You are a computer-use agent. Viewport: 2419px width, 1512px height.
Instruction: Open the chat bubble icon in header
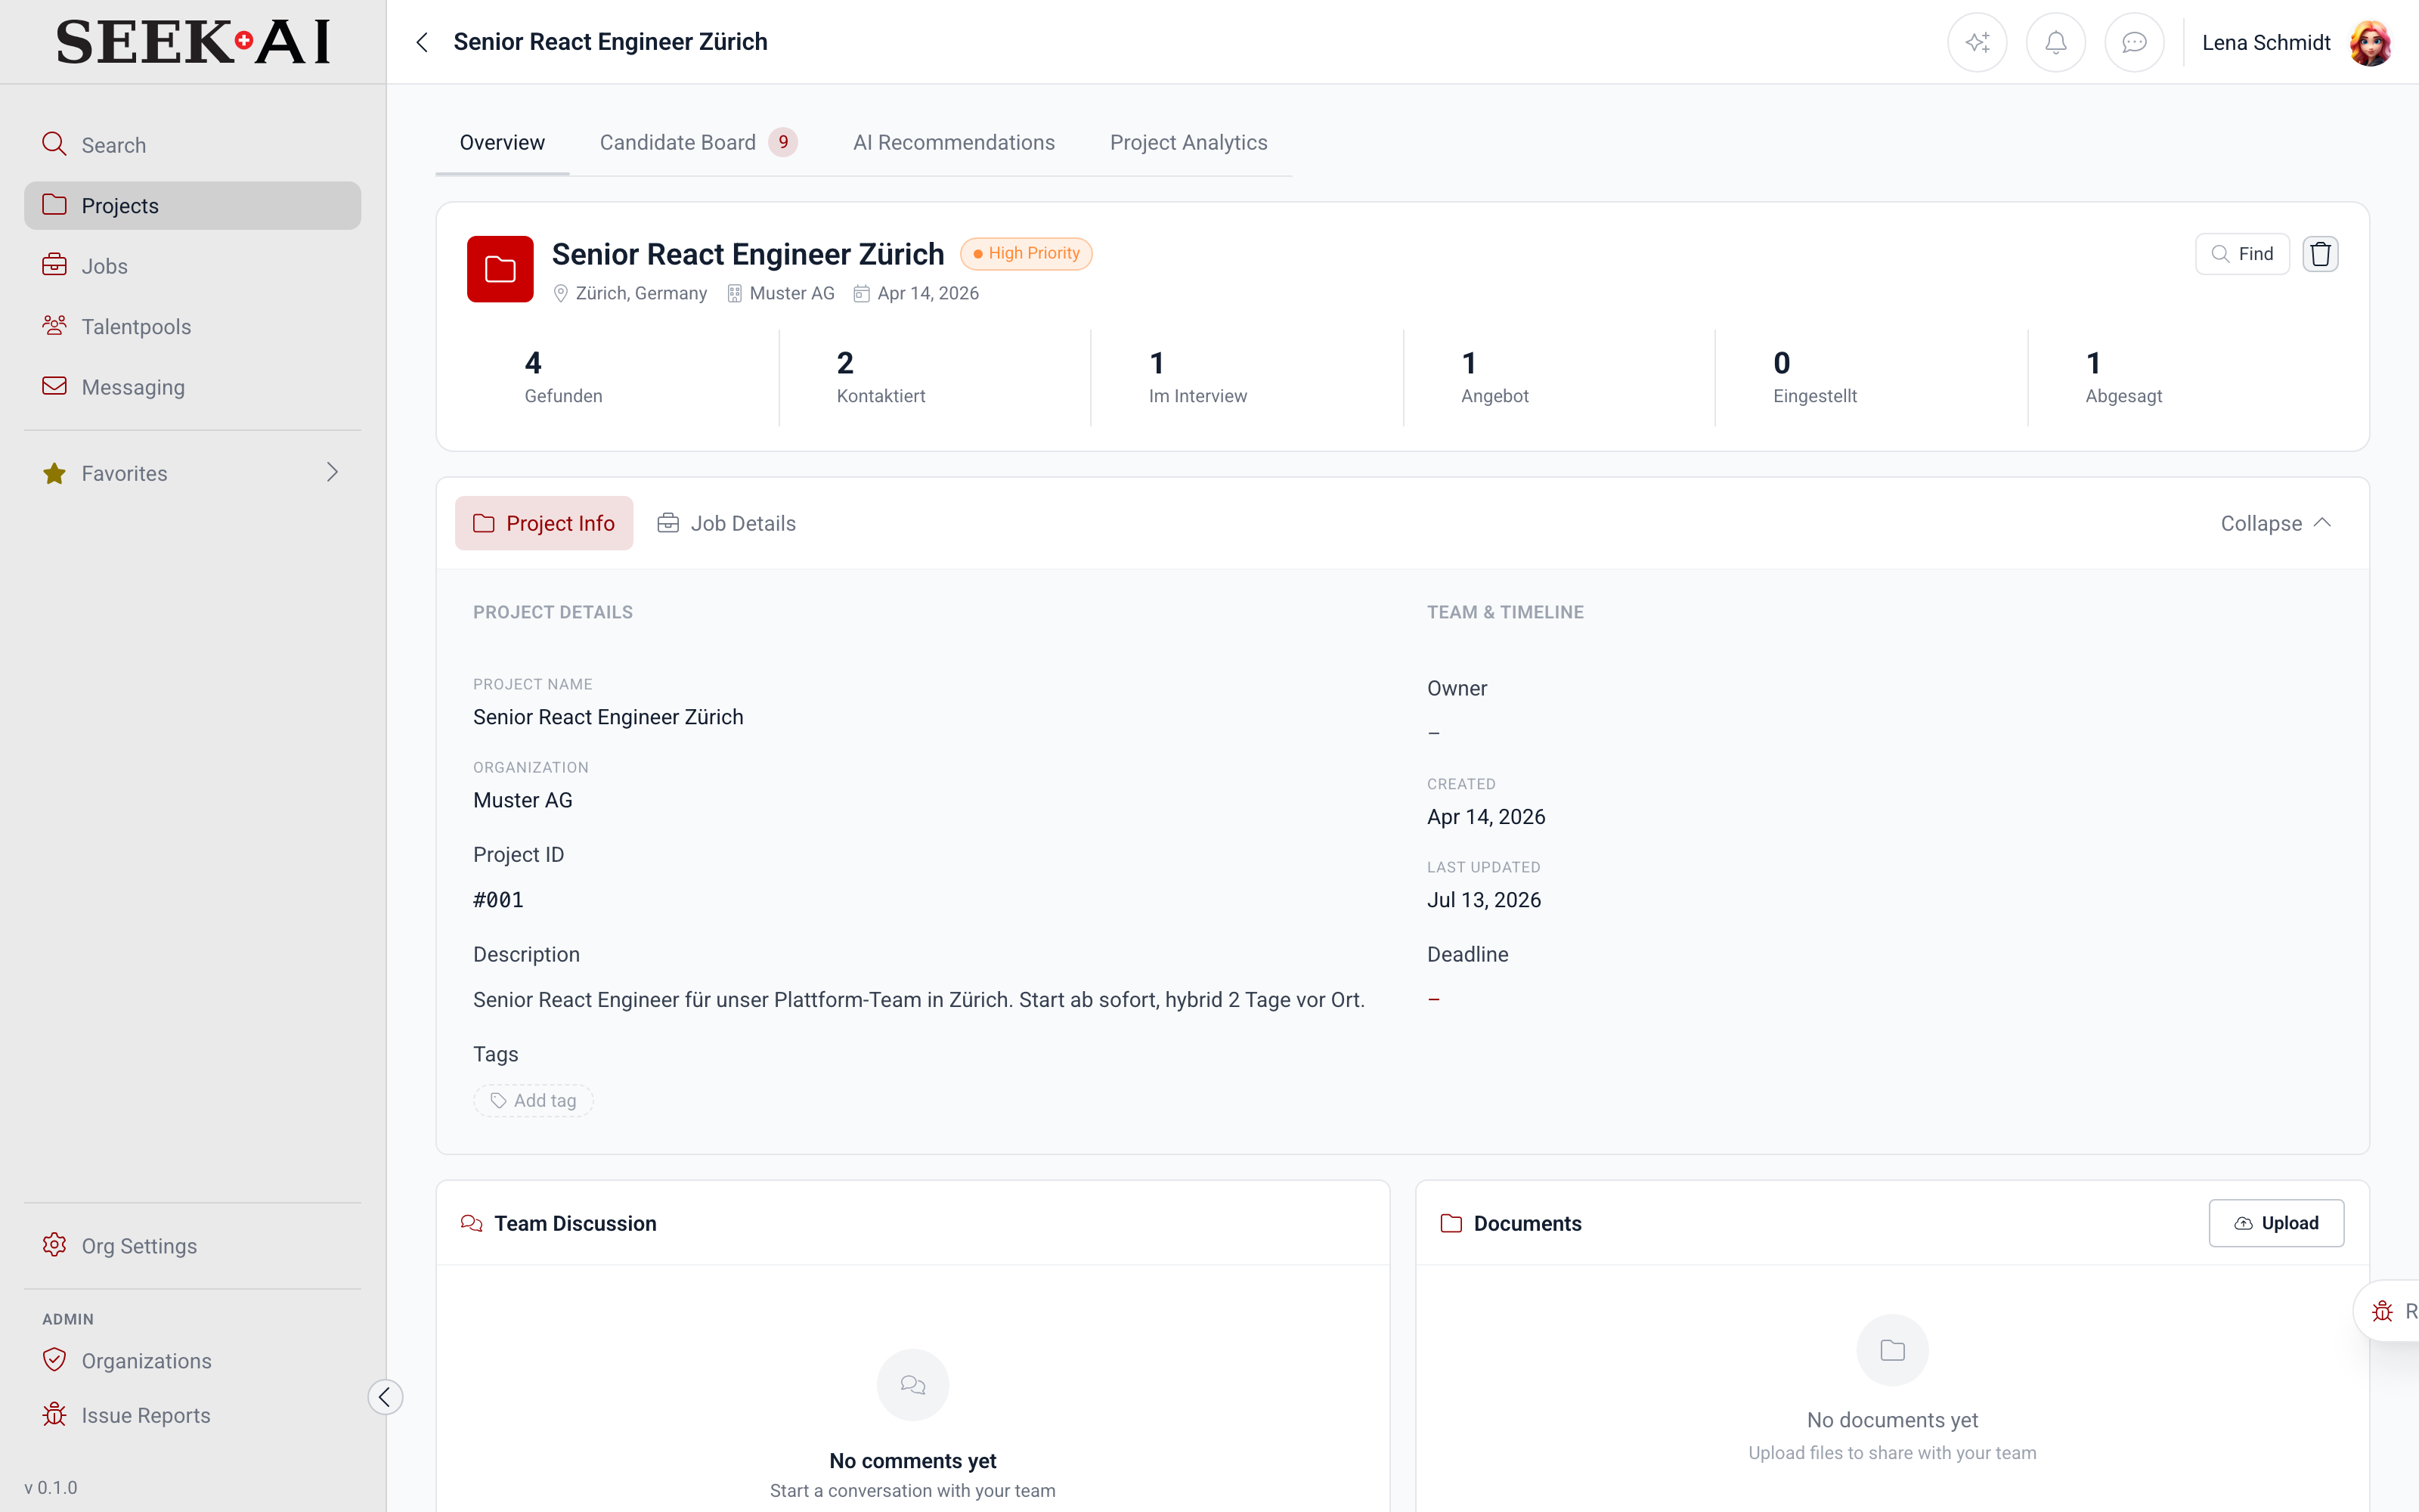(2134, 42)
